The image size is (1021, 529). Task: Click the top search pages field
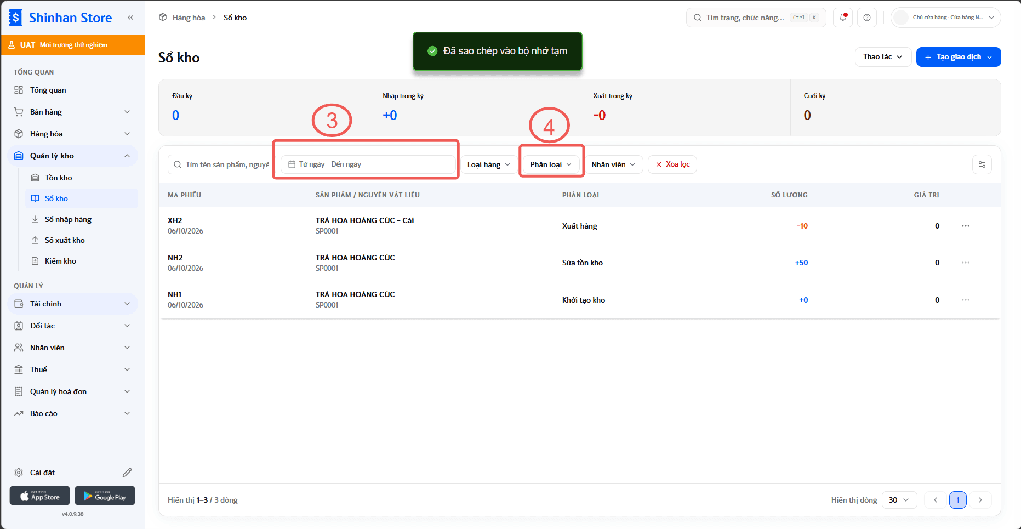(x=756, y=18)
